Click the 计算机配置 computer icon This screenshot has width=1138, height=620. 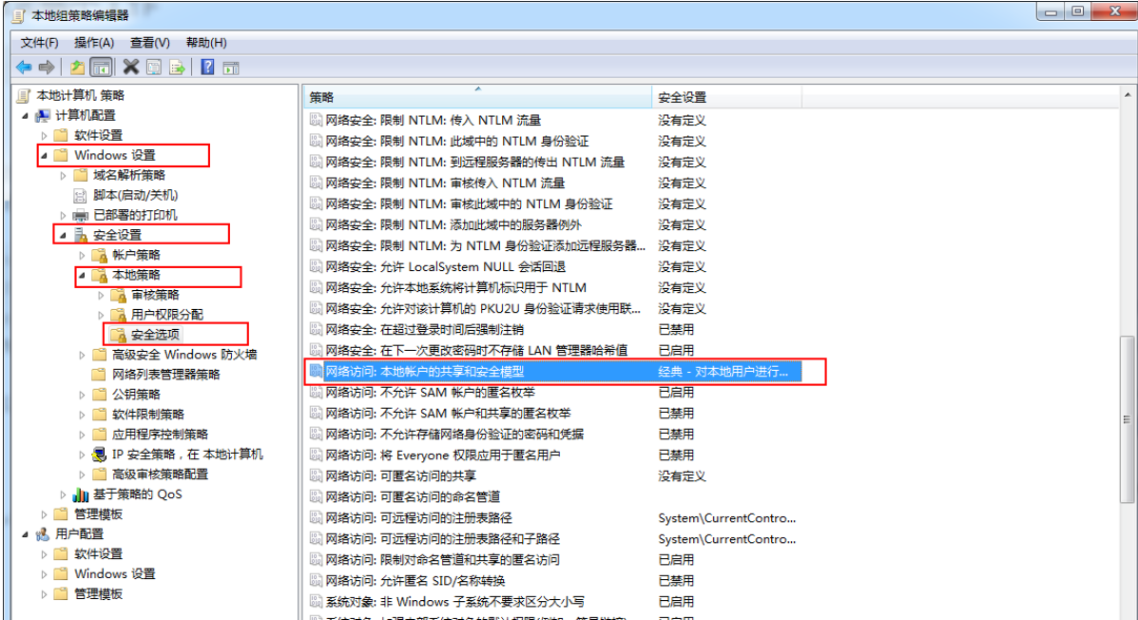click(43, 115)
